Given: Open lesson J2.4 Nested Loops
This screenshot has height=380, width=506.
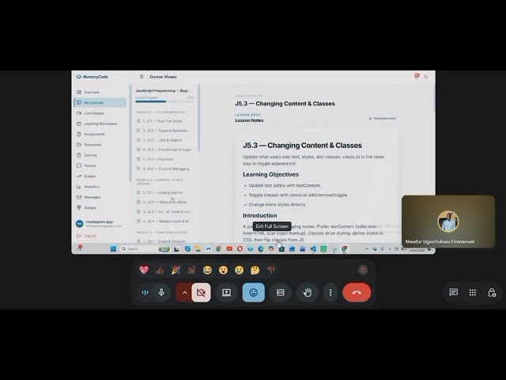Looking at the screenshot, I should click(164, 222).
